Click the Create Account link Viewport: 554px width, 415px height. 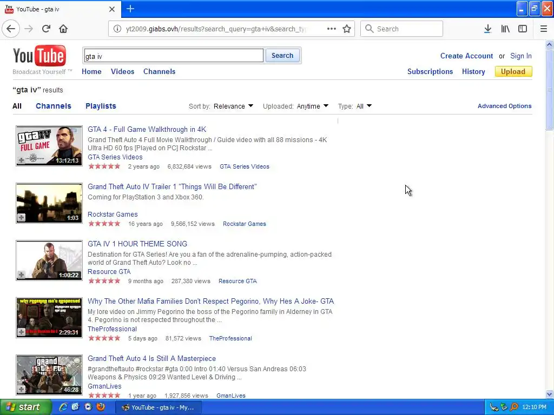[466, 56]
